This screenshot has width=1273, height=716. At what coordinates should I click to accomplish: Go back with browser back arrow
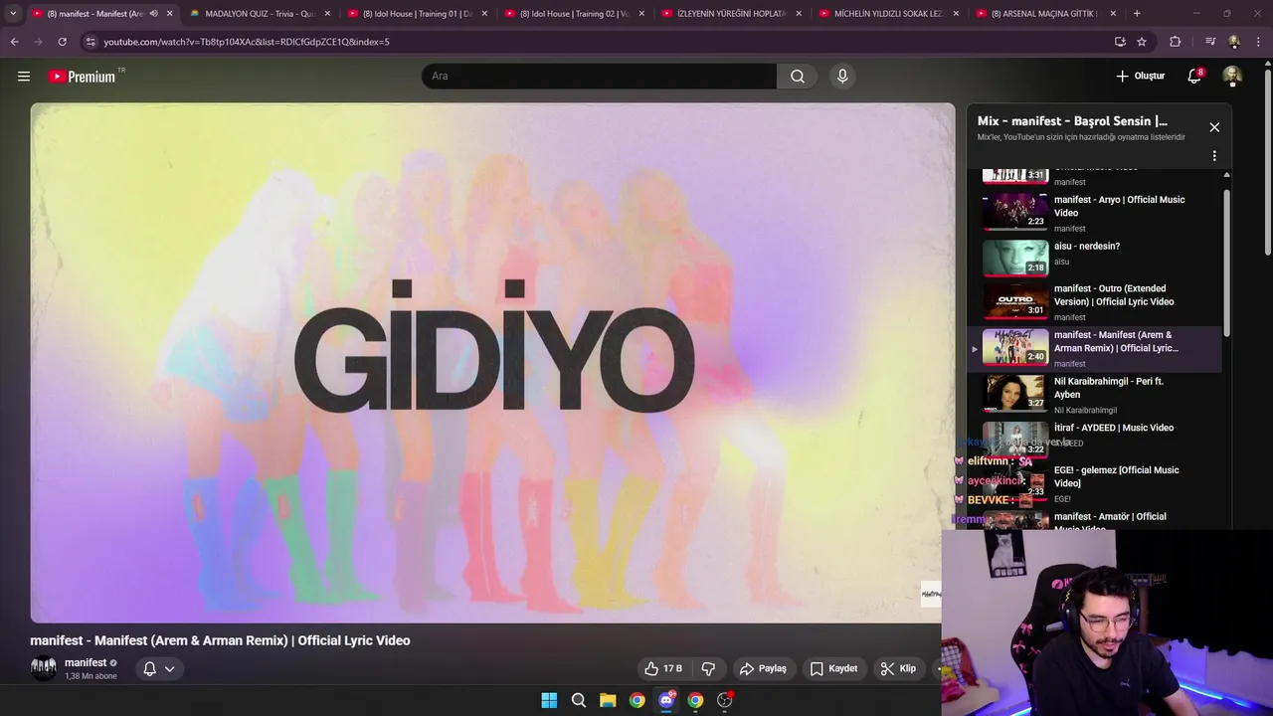coord(14,42)
